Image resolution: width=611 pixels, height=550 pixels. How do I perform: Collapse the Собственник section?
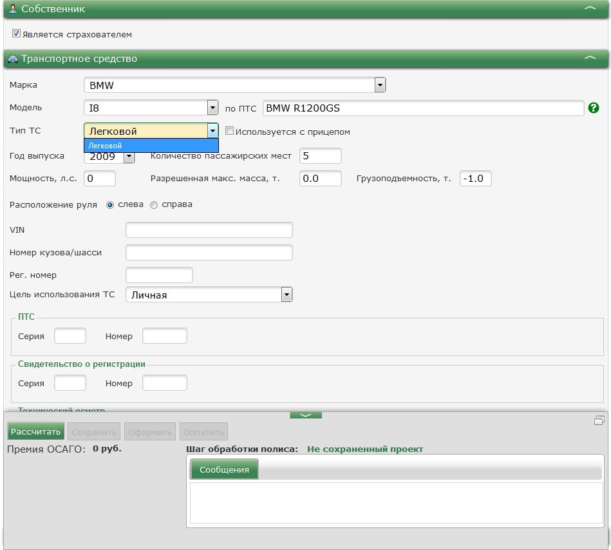[590, 9]
